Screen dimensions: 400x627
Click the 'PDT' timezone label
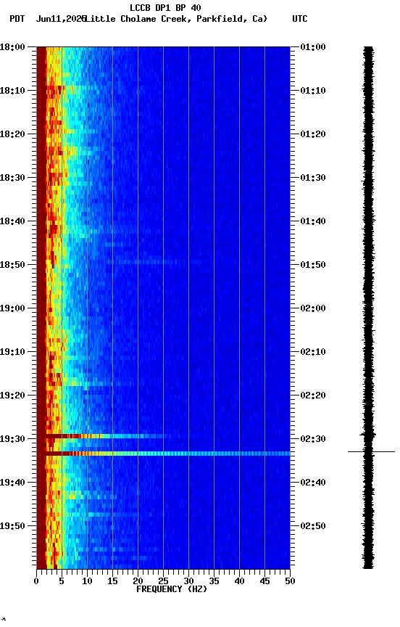pos(17,19)
